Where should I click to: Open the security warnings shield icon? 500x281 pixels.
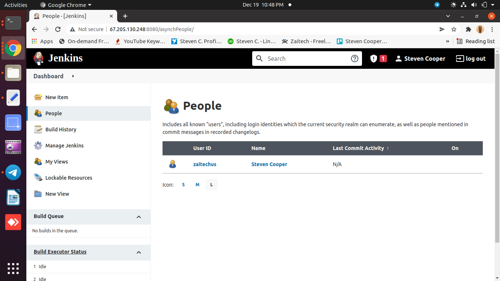tap(373, 59)
